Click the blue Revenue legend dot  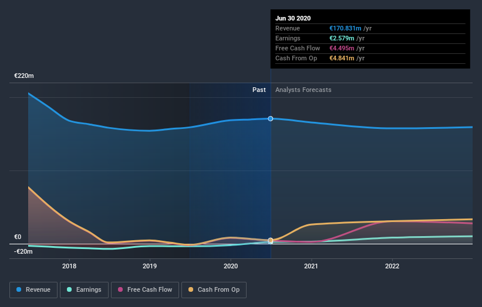tap(19, 289)
